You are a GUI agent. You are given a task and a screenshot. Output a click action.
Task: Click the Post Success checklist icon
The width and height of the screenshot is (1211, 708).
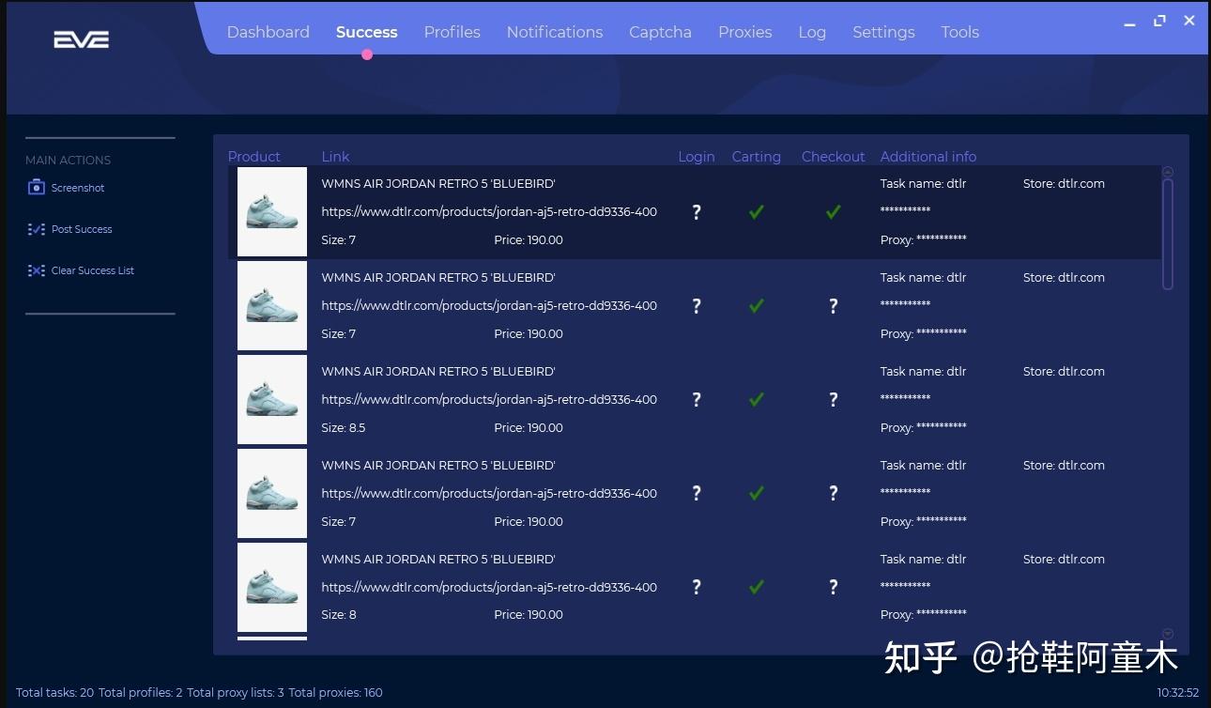click(37, 229)
